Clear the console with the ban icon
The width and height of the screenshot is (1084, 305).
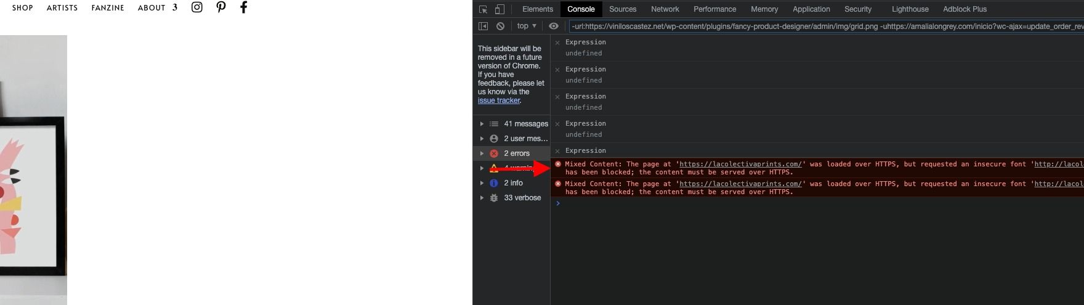pyautogui.click(x=501, y=26)
